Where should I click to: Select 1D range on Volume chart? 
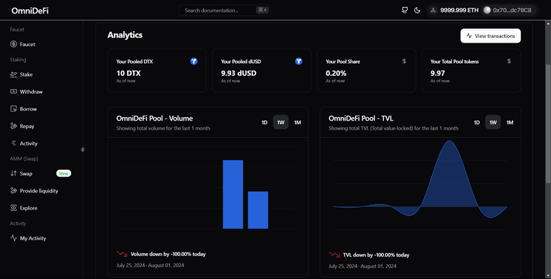pyautogui.click(x=265, y=123)
